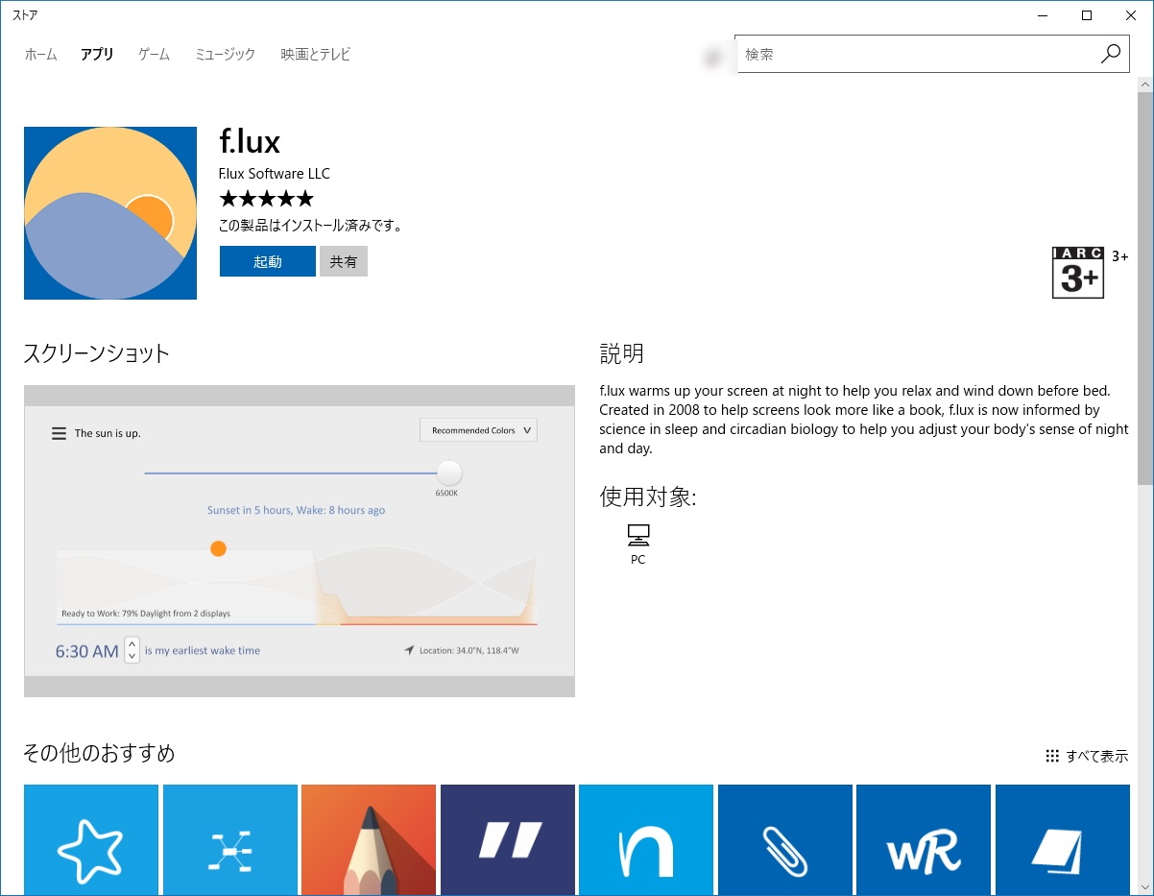Screen dimensions: 1154x896
Task: Click the search magnifier icon
Action: [1111, 54]
